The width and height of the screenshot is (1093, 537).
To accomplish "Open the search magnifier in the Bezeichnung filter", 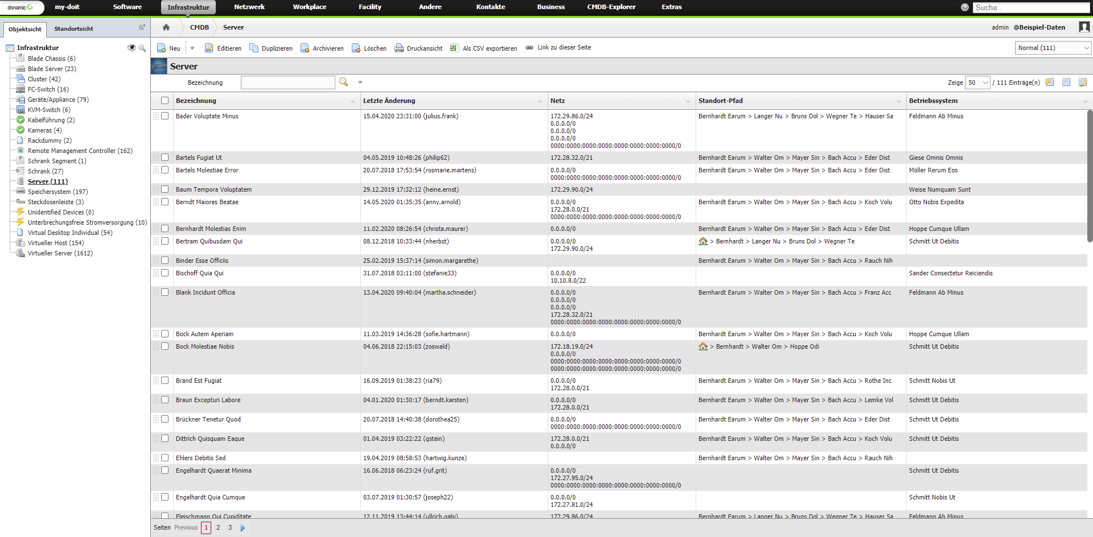I will click(343, 82).
